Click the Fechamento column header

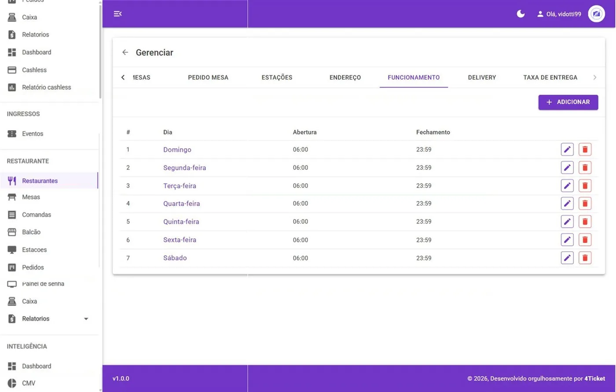(433, 132)
